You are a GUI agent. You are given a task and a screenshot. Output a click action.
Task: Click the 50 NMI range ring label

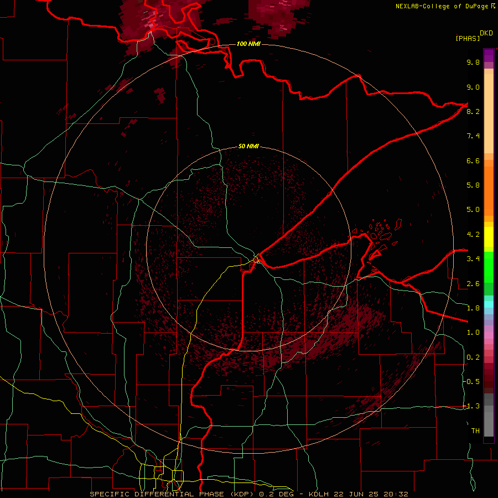(x=248, y=147)
